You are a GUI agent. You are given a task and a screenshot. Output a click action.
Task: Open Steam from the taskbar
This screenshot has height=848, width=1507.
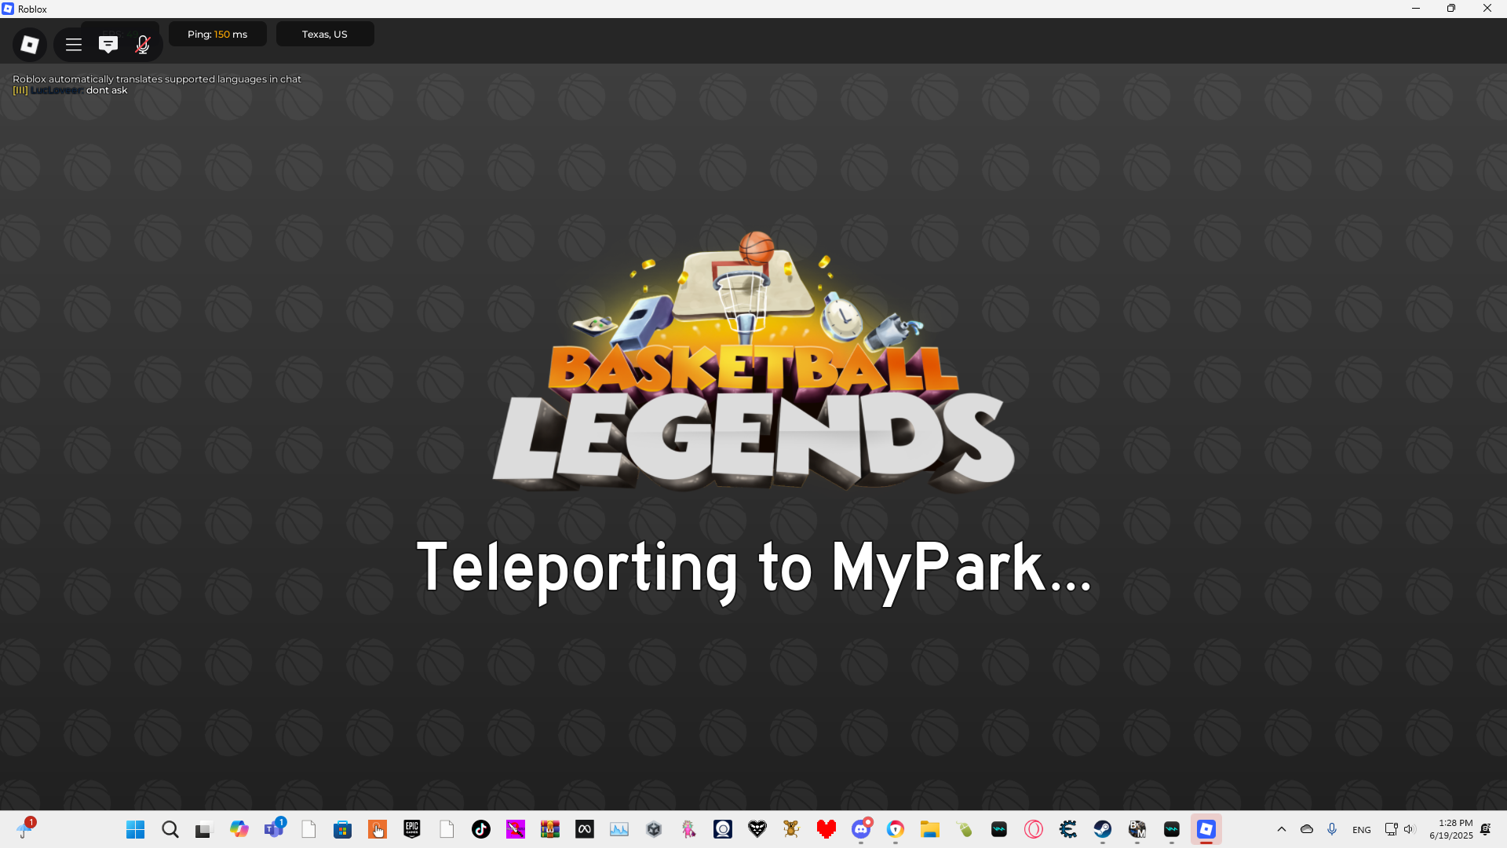pyautogui.click(x=1103, y=829)
